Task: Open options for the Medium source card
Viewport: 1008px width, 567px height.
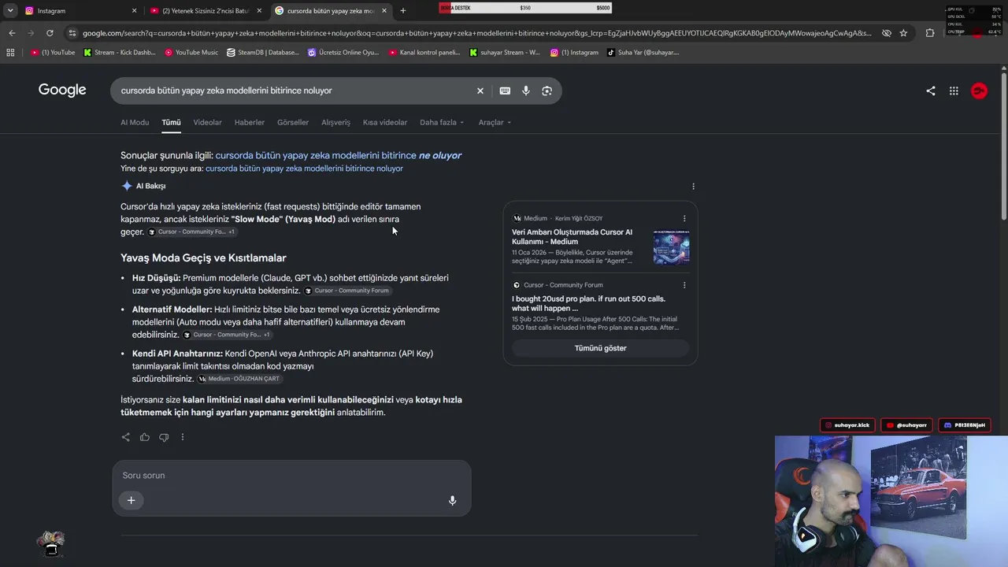Action: (x=684, y=219)
